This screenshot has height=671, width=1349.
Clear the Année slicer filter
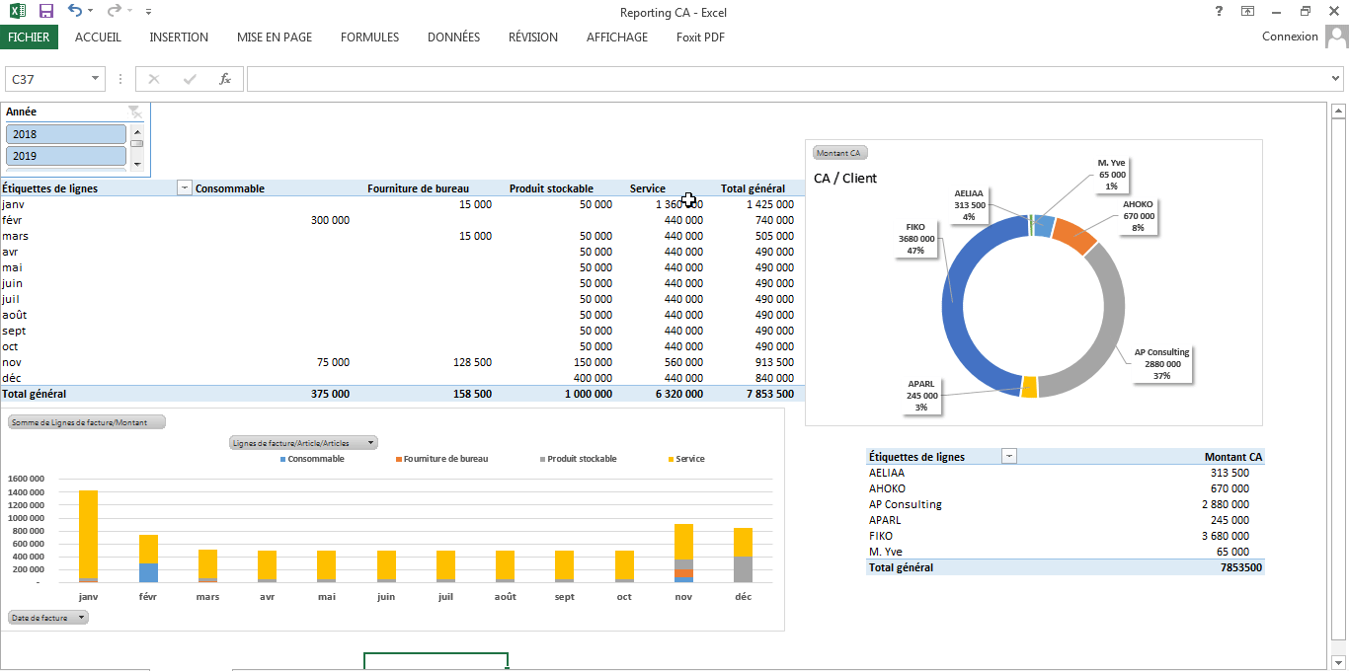click(x=134, y=112)
